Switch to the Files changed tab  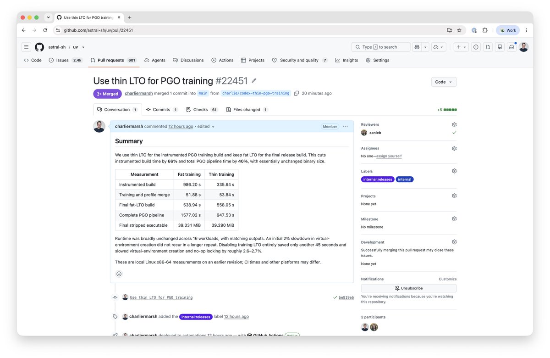point(247,110)
